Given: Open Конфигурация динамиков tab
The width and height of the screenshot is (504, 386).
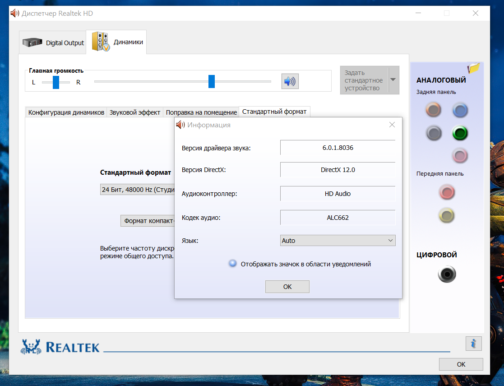Looking at the screenshot, I should tap(66, 112).
